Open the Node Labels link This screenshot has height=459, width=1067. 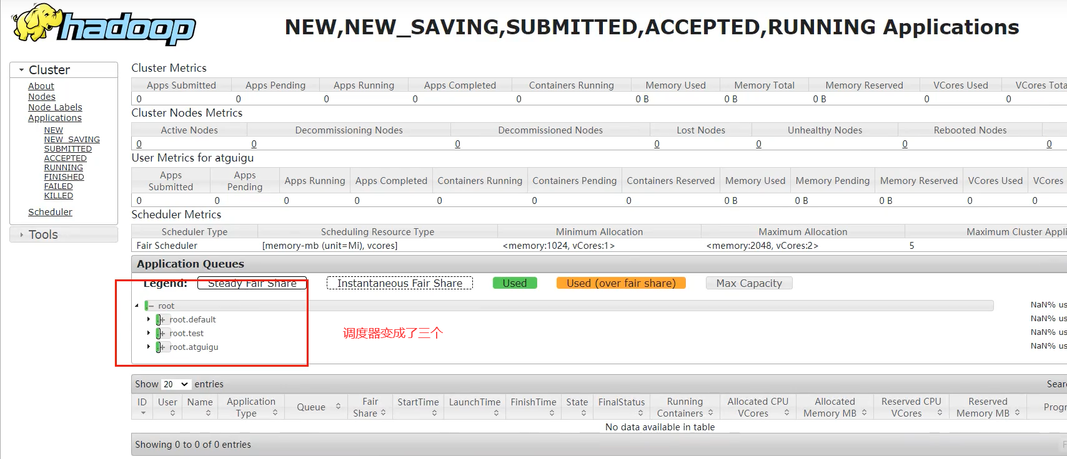tap(55, 107)
